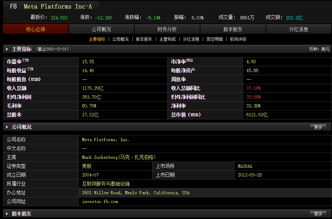Click the 毛利率 value 80.79%
This screenshot has height=219, width=332.
click(x=89, y=106)
